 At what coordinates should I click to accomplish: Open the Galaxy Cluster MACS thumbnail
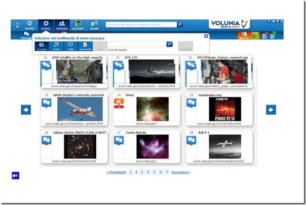coord(80,147)
